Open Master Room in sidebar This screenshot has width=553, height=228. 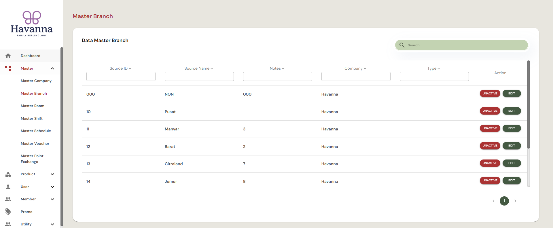33,106
